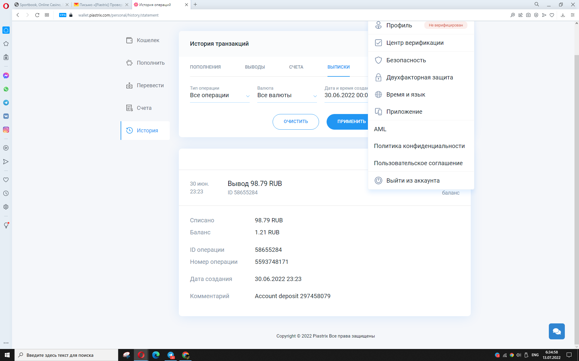Click the operation number 5593748171
Viewport: 579px width, 361px height.
[271, 262]
